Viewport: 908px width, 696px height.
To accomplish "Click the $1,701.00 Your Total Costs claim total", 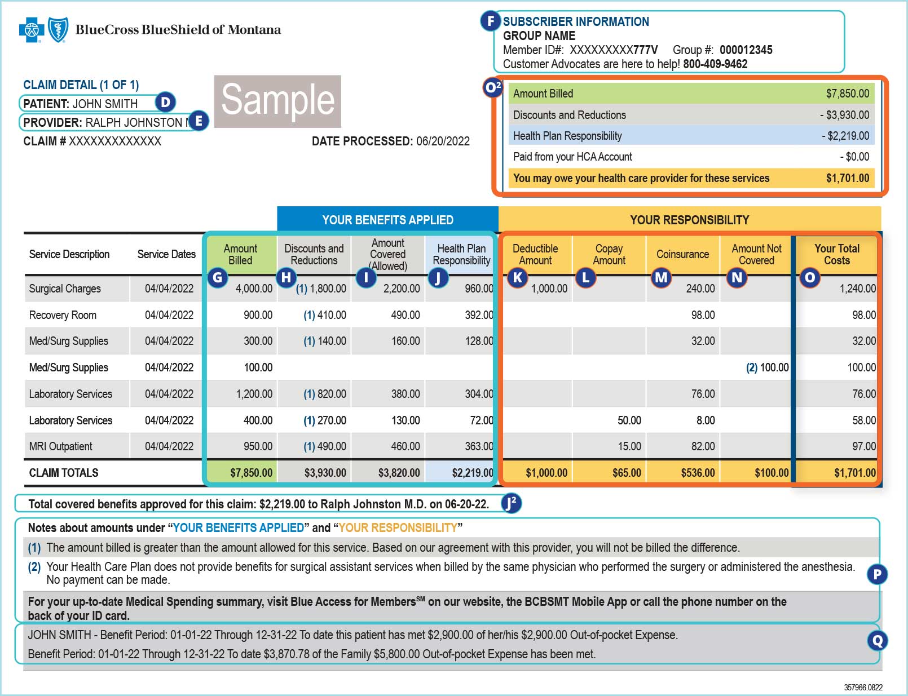I will 854,473.
